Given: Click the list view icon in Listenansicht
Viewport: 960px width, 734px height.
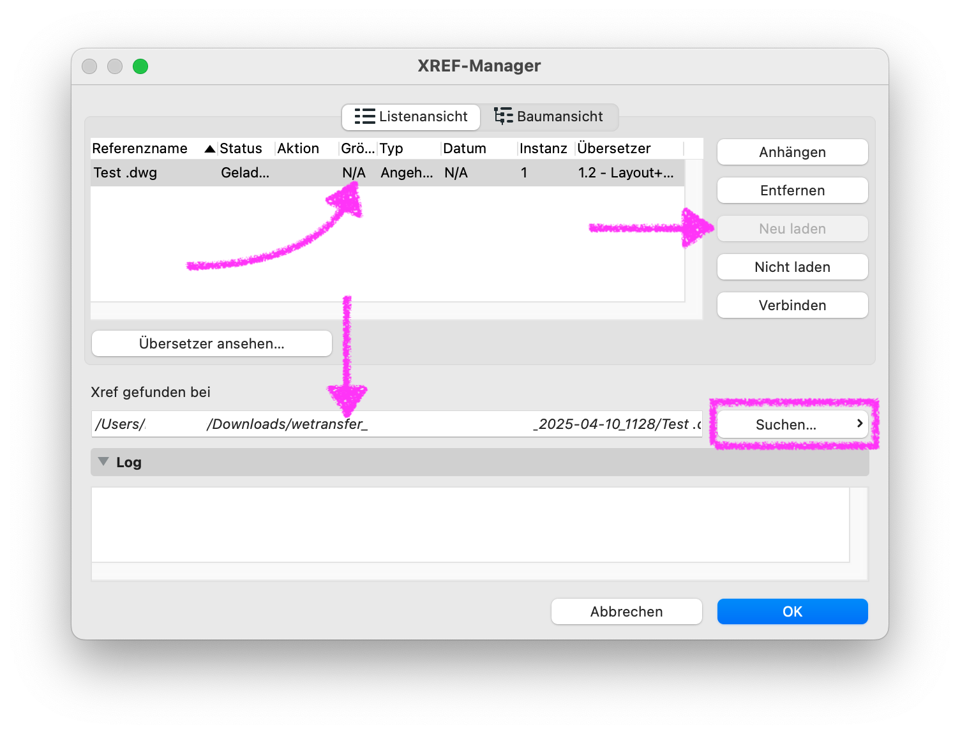Looking at the screenshot, I should pos(364,117).
